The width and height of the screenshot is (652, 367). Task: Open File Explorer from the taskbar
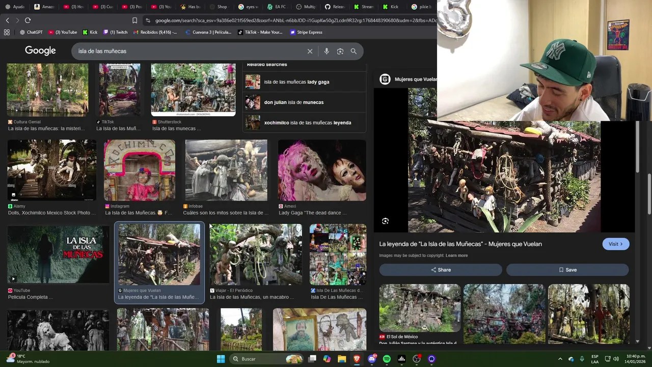point(342,359)
